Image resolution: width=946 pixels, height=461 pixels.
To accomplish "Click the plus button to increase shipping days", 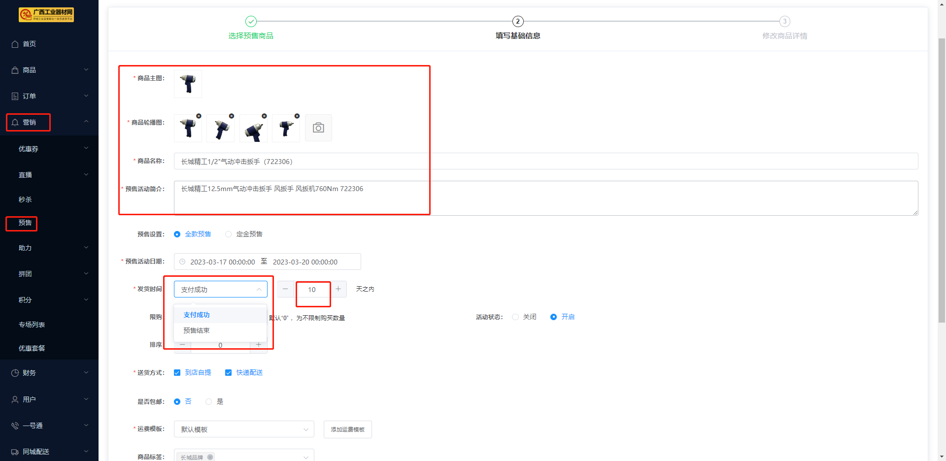I will (338, 289).
